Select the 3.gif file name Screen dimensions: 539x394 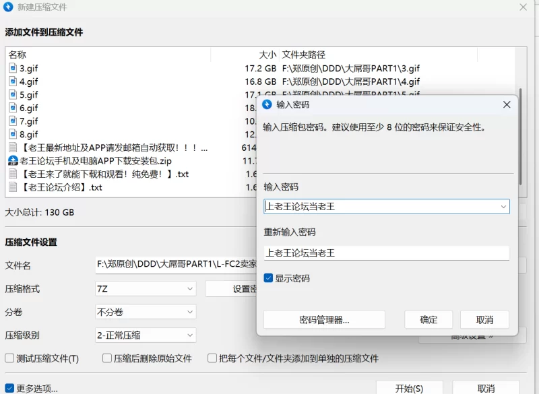coord(28,68)
